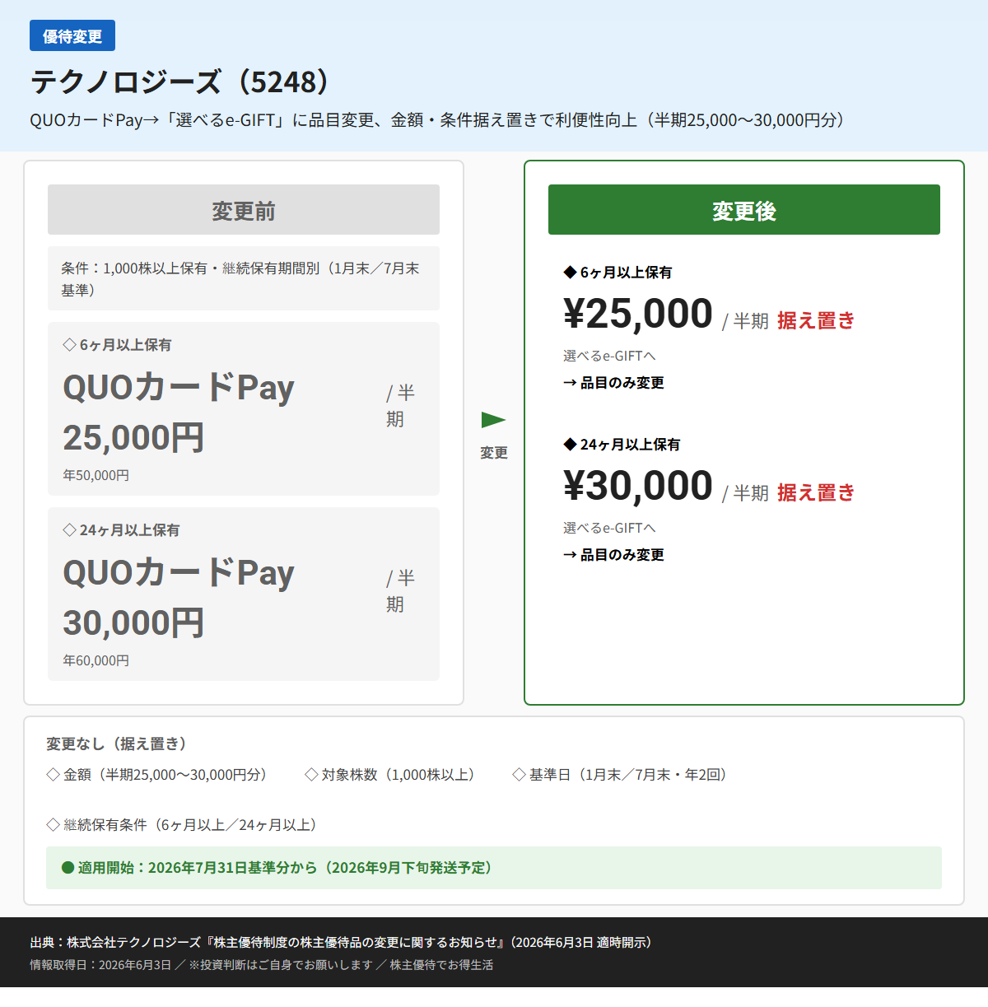The width and height of the screenshot is (988, 1007).
Task: Click the 株主優待でお得生活 footer credit
Action: [x=441, y=965]
